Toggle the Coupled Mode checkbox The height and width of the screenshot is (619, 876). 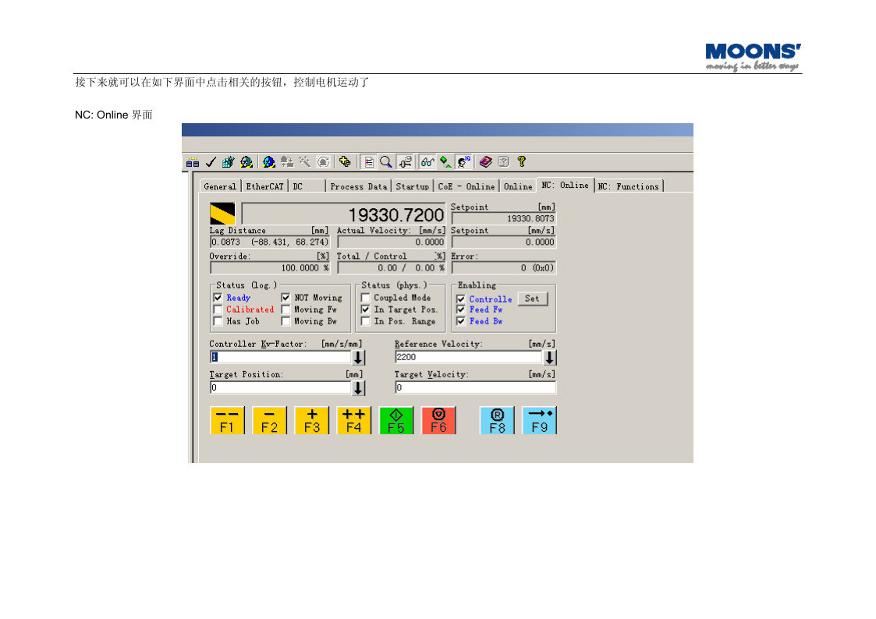(x=365, y=298)
